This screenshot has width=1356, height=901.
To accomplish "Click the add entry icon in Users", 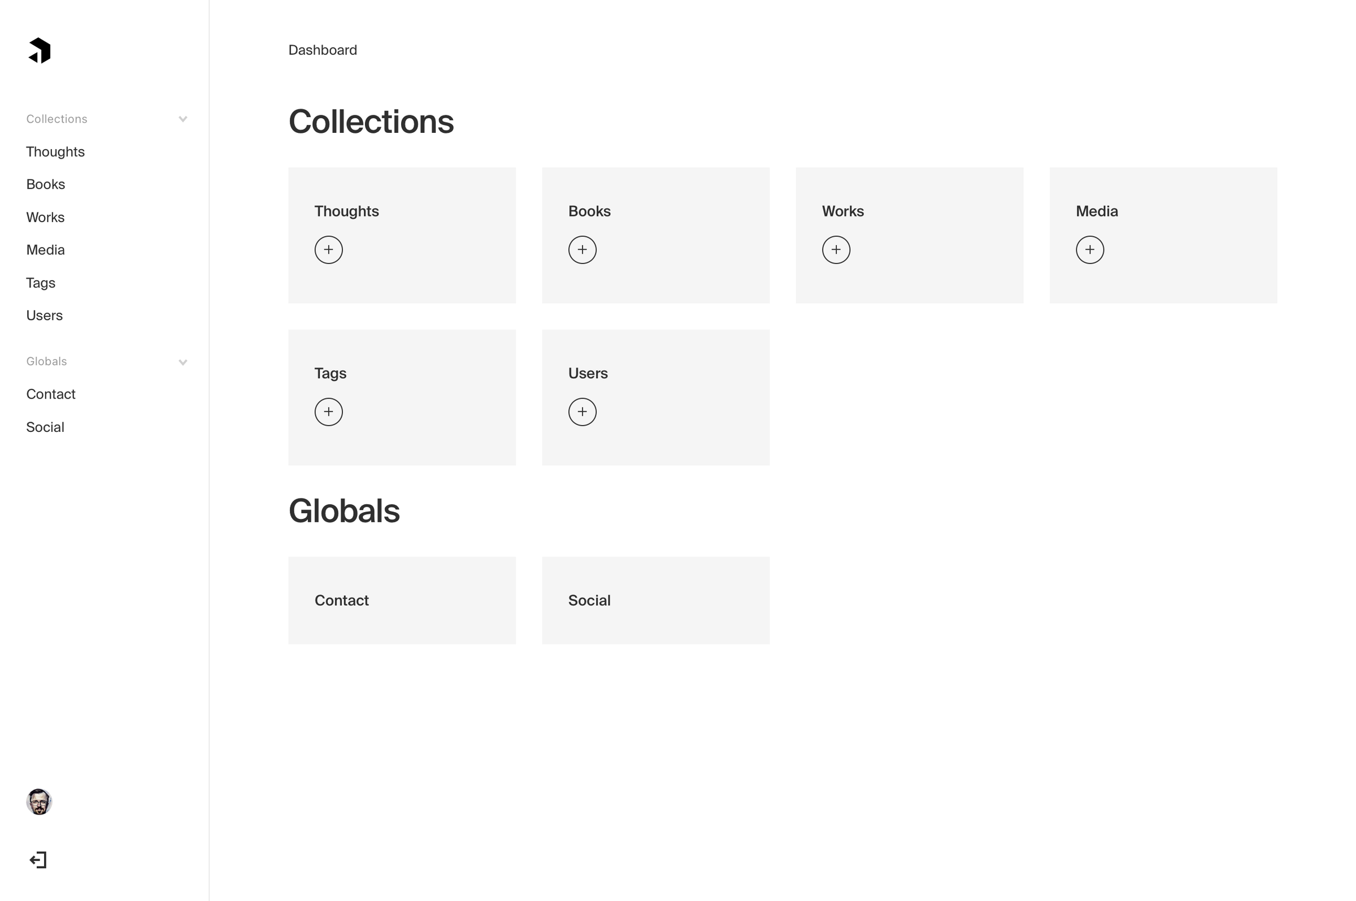I will 582,411.
